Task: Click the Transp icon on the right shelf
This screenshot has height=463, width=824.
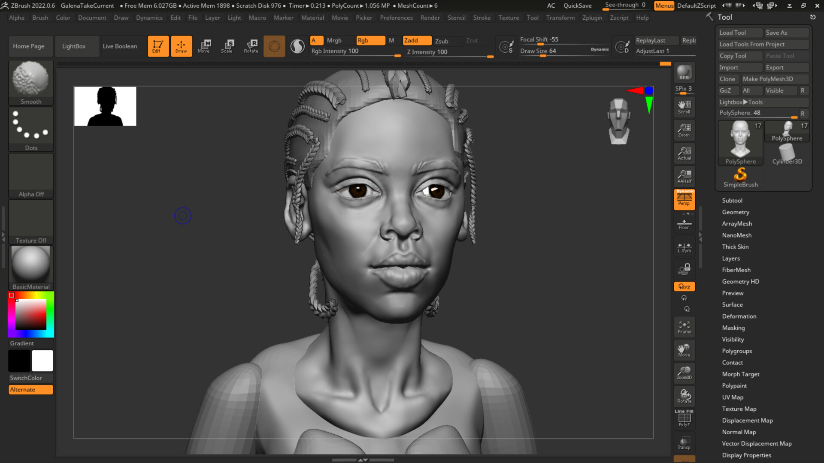Action: click(684, 442)
